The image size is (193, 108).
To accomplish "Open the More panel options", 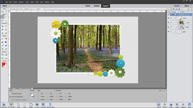I will point(189,105).
